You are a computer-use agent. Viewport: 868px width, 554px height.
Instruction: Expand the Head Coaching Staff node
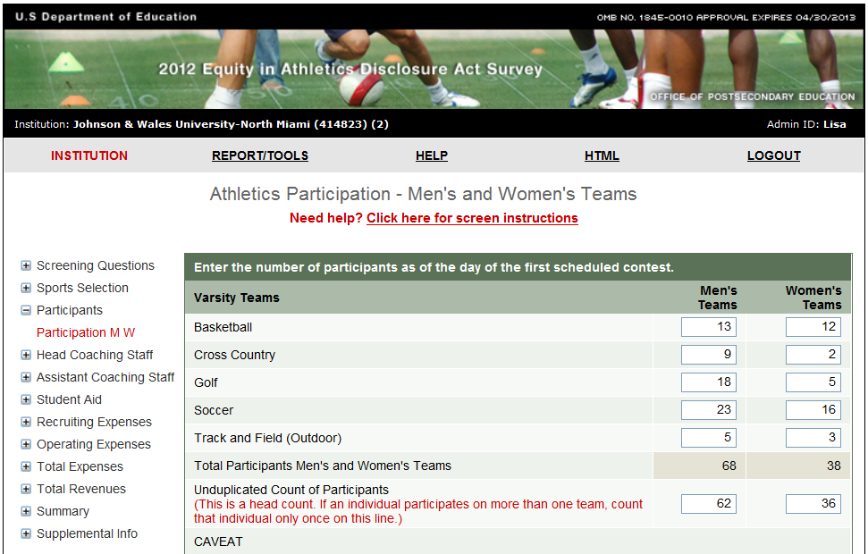pyautogui.click(x=26, y=355)
